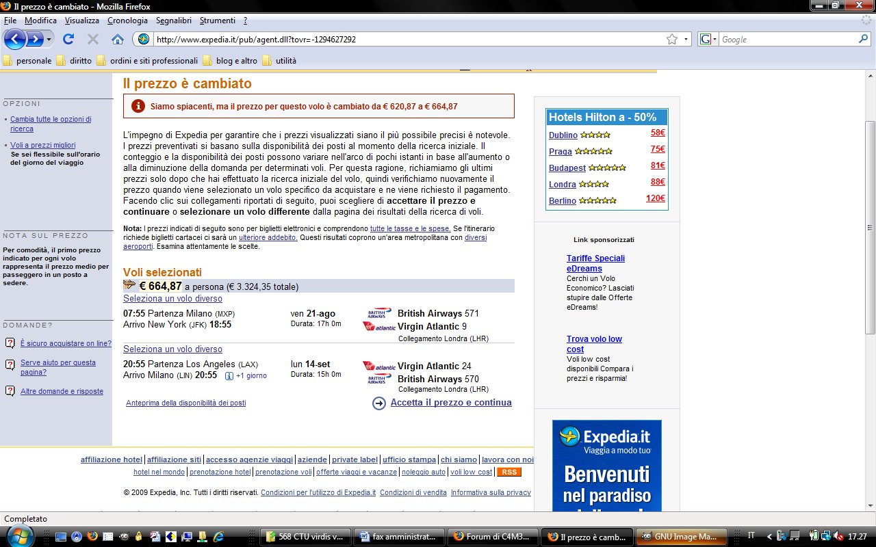
Task: Click the RSS feed button in footer
Action: tap(508, 472)
